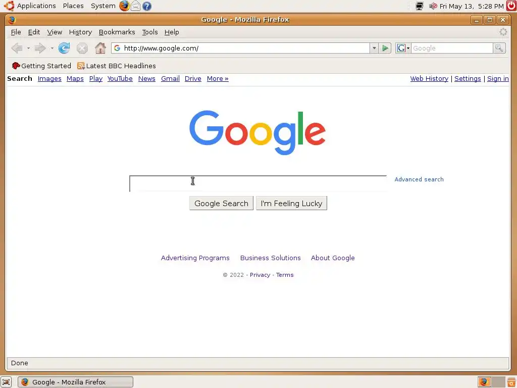The height and width of the screenshot is (388, 517).
Task: Open the Web History link
Action: [429, 78]
